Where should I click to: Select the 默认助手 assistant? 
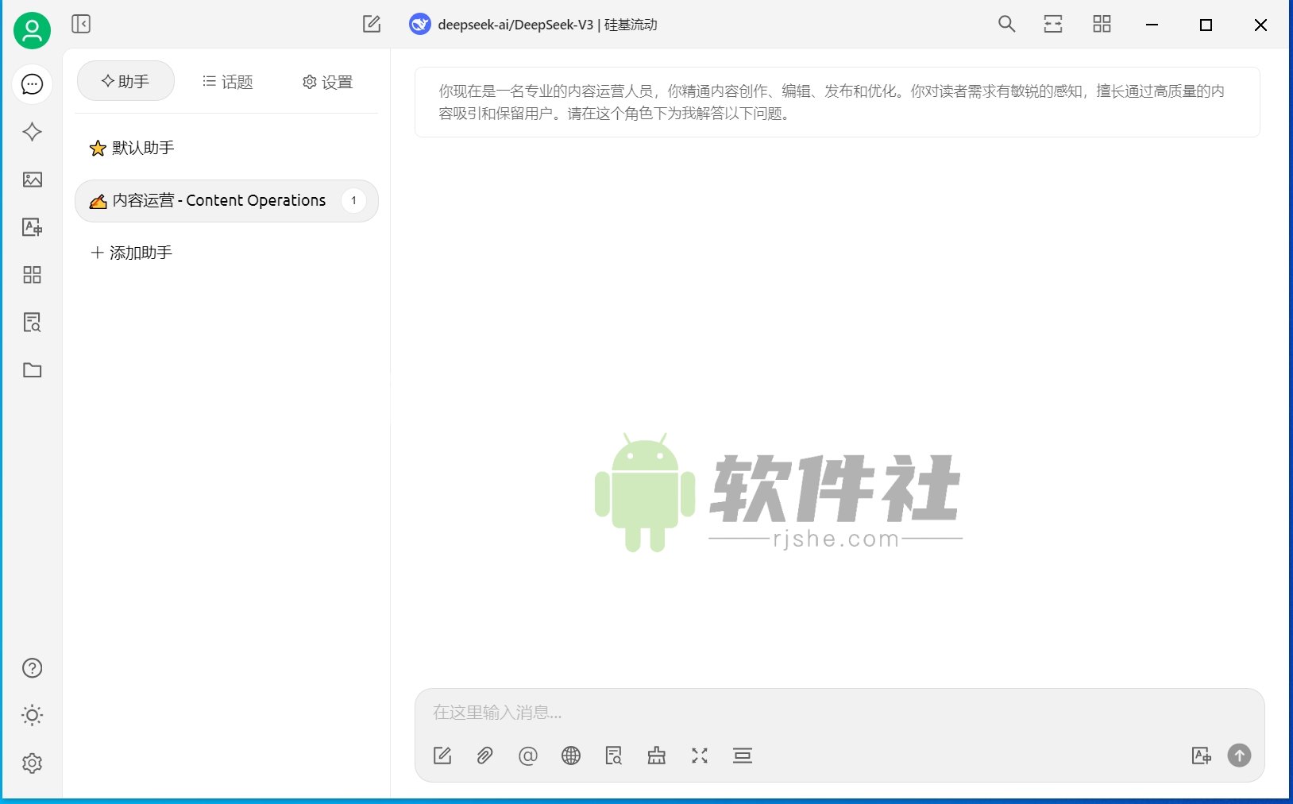click(143, 148)
